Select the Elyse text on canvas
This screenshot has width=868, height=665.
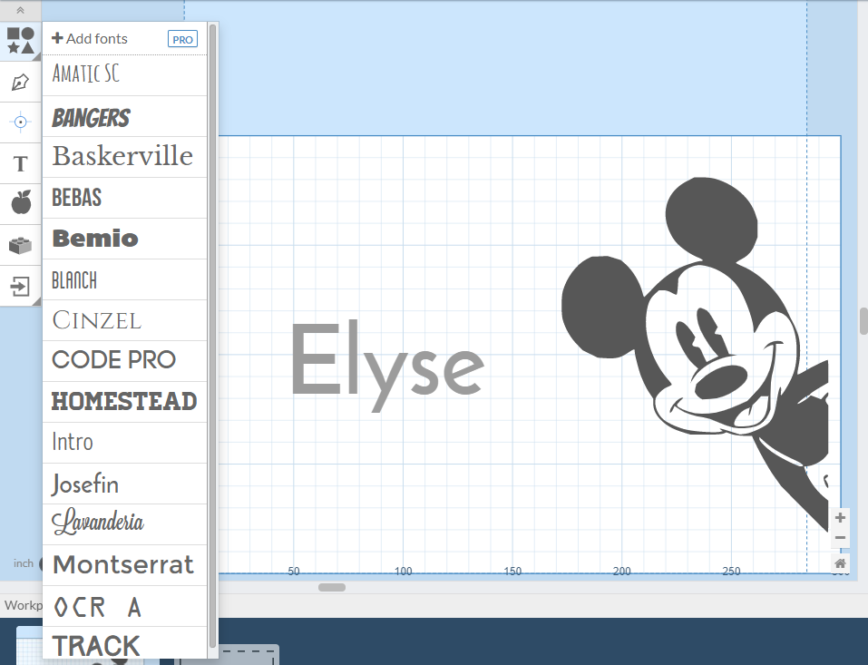coord(387,366)
